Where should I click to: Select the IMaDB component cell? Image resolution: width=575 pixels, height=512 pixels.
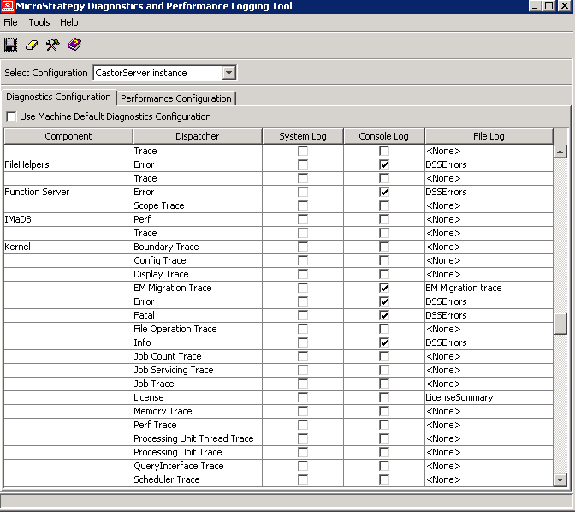[68, 219]
